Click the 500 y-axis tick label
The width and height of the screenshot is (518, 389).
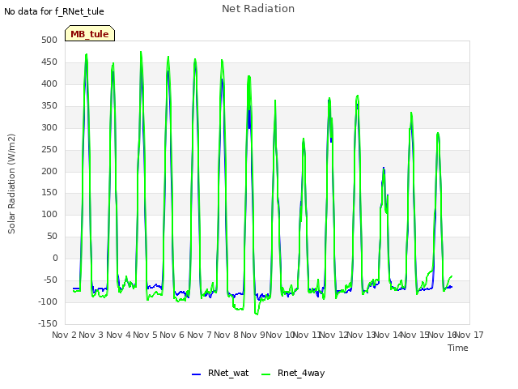(49, 40)
